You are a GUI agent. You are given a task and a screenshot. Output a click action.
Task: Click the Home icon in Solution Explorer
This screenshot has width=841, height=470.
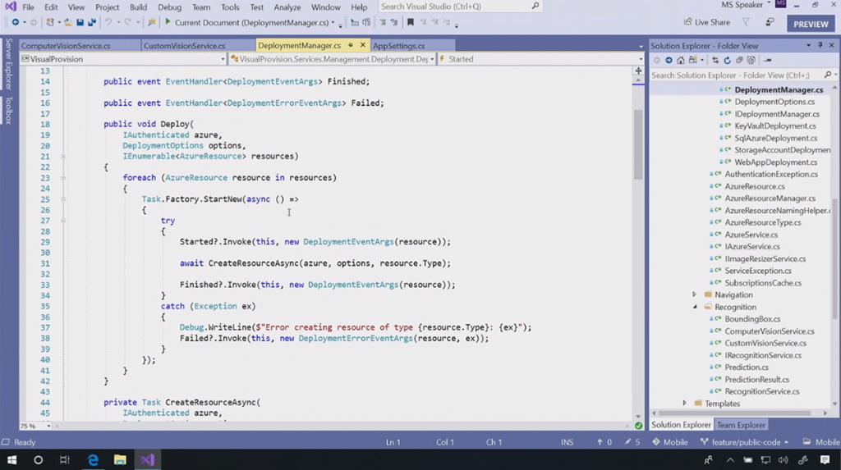681,60
